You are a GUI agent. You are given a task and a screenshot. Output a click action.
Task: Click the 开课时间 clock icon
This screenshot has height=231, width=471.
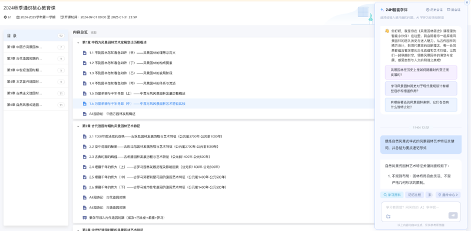tap(62, 17)
